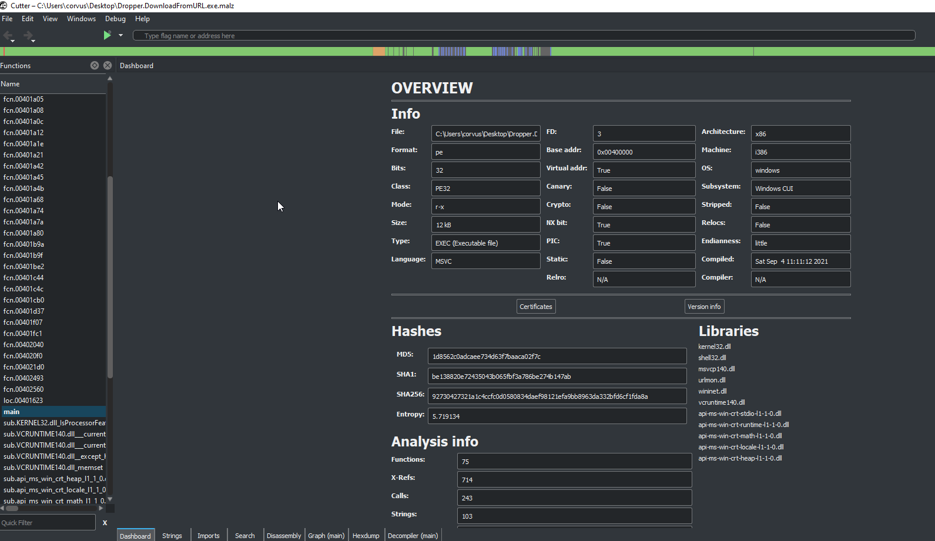Switch to the Hexdump tab

pos(366,536)
